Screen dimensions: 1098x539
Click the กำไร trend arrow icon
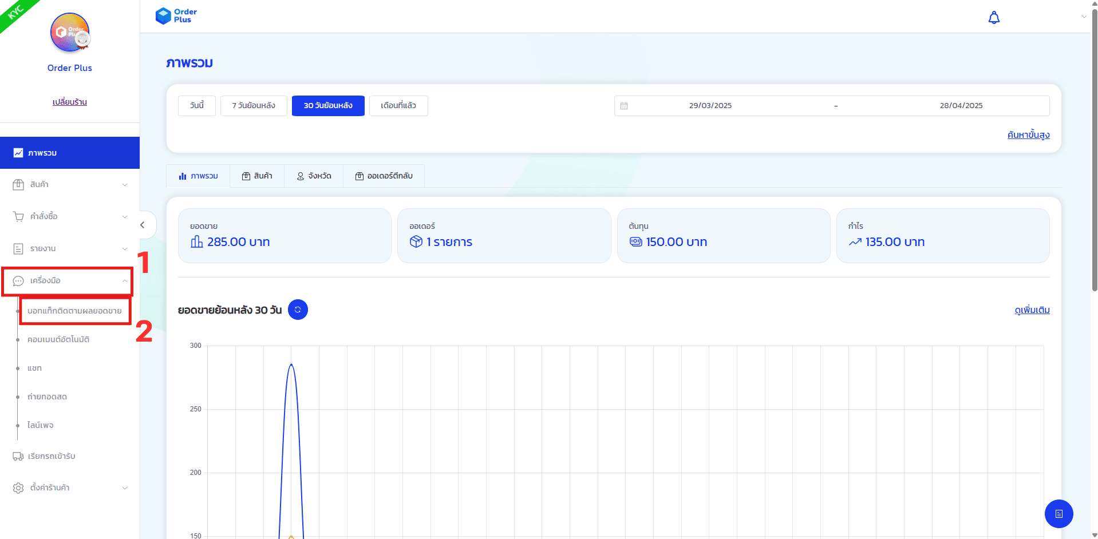pyautogui.click(x=855, y=242)
